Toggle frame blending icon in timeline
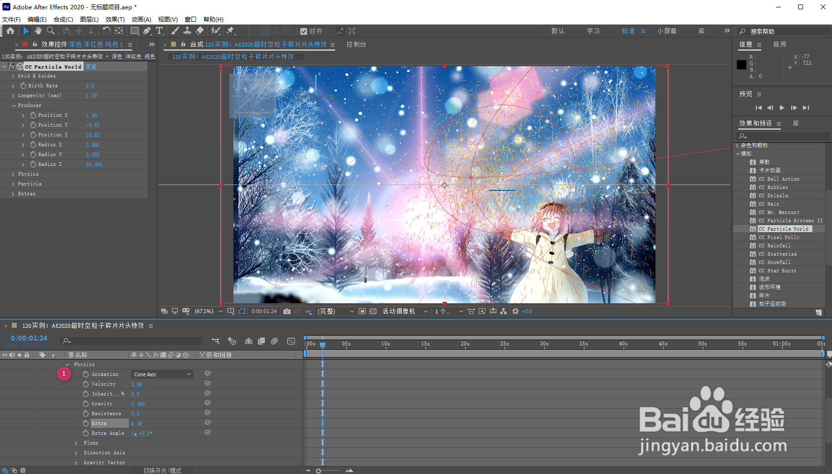The image size is (832, 474). [261, 341]
